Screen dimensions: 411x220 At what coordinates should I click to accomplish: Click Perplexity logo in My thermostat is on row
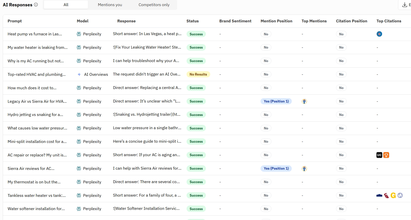pyautogui.click(x=79, y=182)
